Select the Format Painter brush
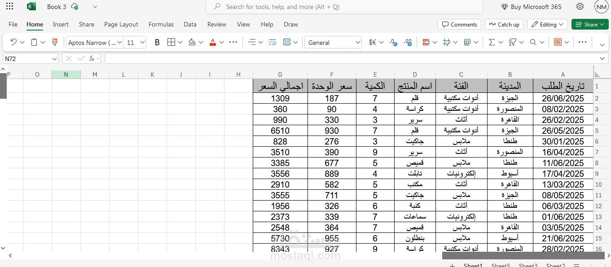611x267 pixels. point(55,42)
